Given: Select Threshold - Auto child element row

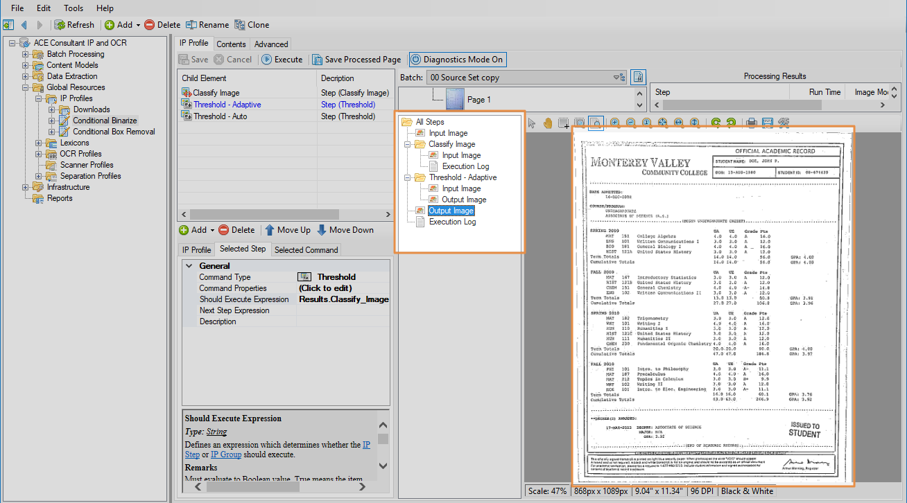Looking at the screenshot, I should (220, 116).
